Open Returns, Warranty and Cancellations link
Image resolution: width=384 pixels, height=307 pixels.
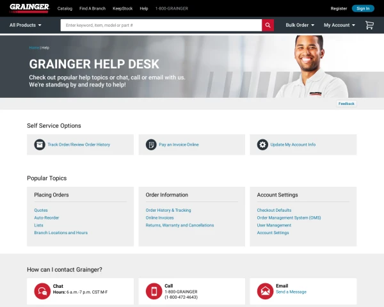click(x=180, y=225)
